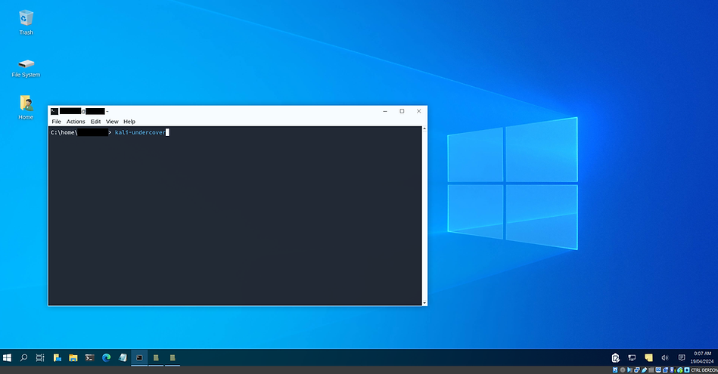Minimize the terminal window
Screen dimensions: 718x374
coord(385,111)
